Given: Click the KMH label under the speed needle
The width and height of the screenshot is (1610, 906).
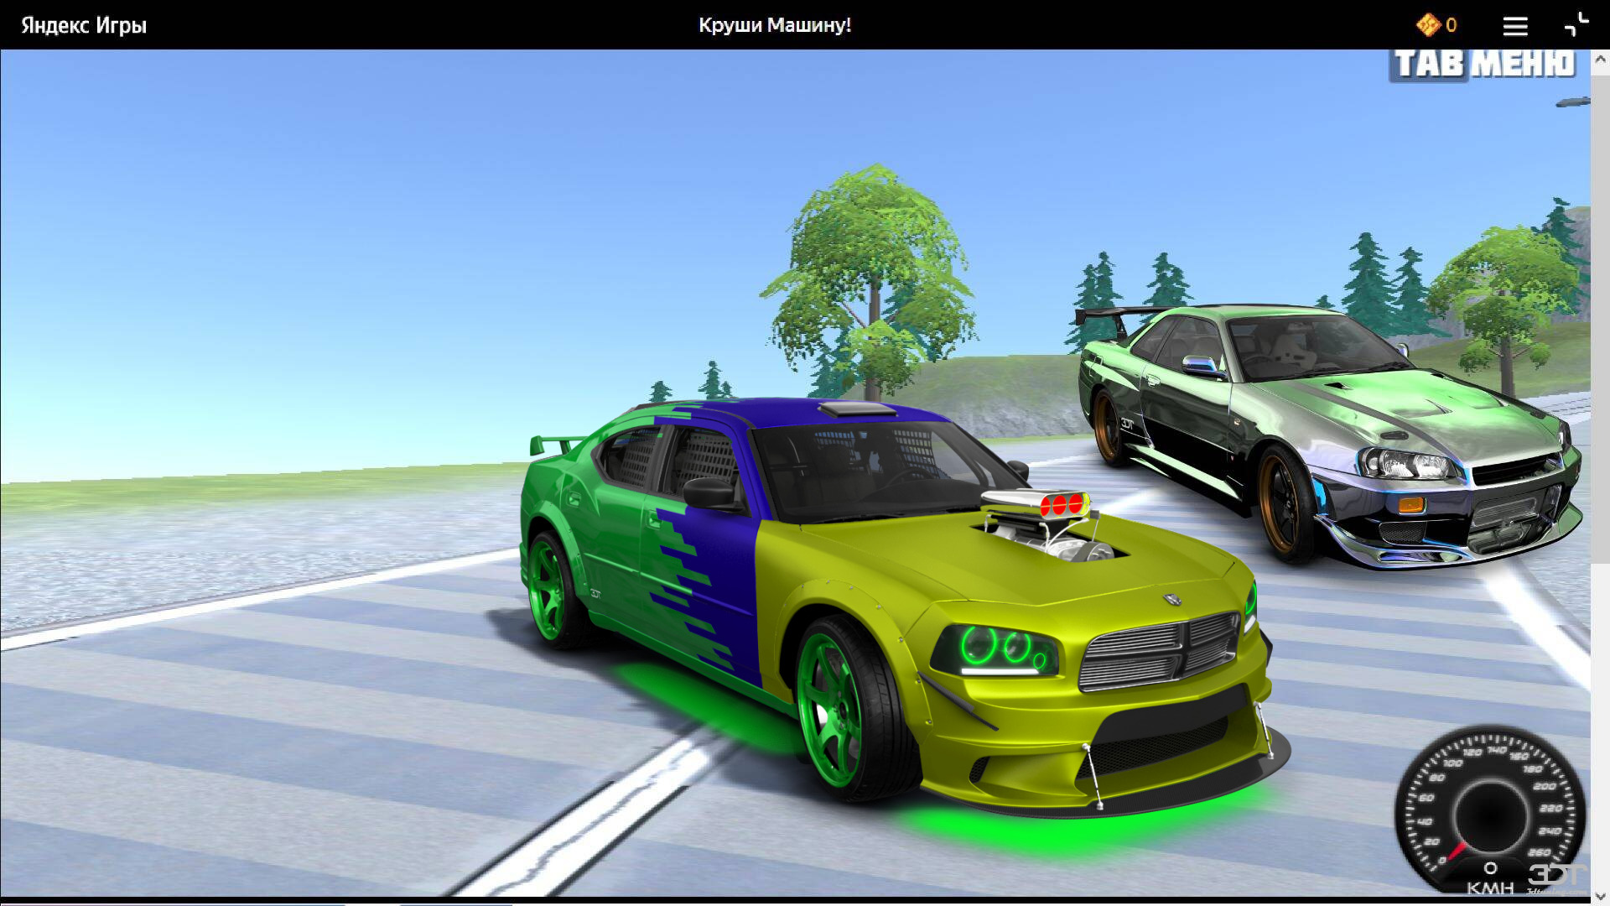Looking at the screenshot, I should (x=1489, y=889).
